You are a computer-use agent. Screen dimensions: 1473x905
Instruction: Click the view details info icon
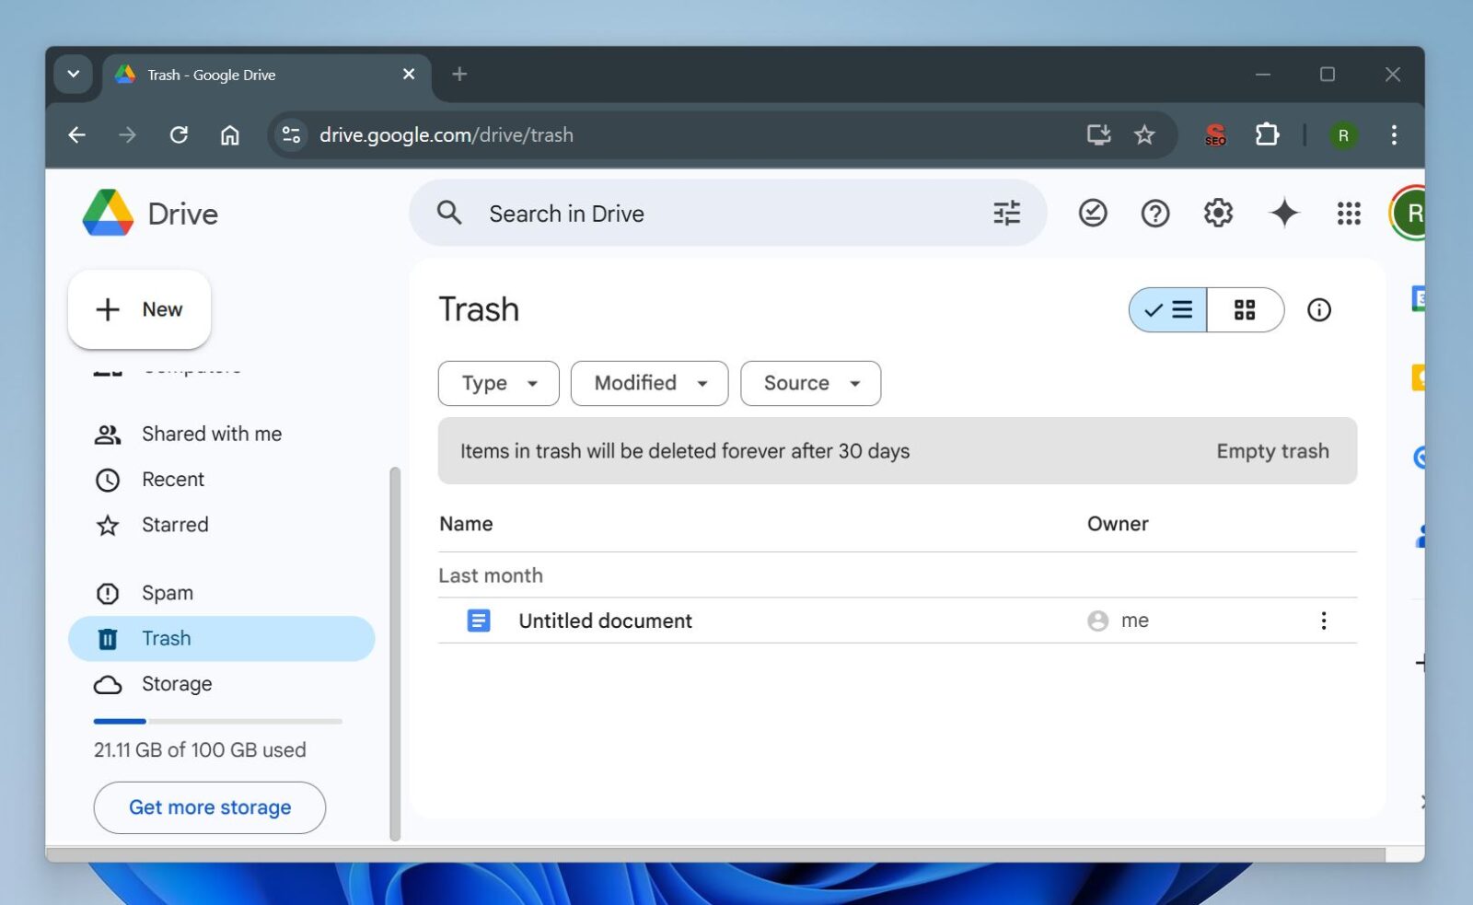(1319, 310)
